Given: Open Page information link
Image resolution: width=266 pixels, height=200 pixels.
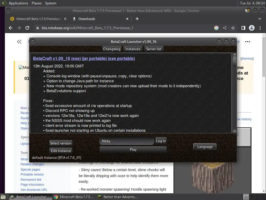Looking at the screenshot, I should coord(32,185).
